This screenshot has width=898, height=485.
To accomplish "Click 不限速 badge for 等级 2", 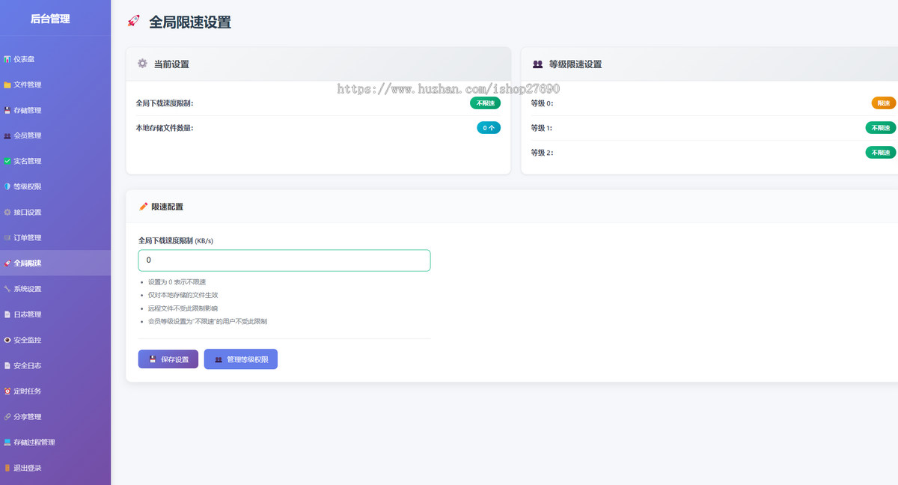I will (x=881, y=153).
